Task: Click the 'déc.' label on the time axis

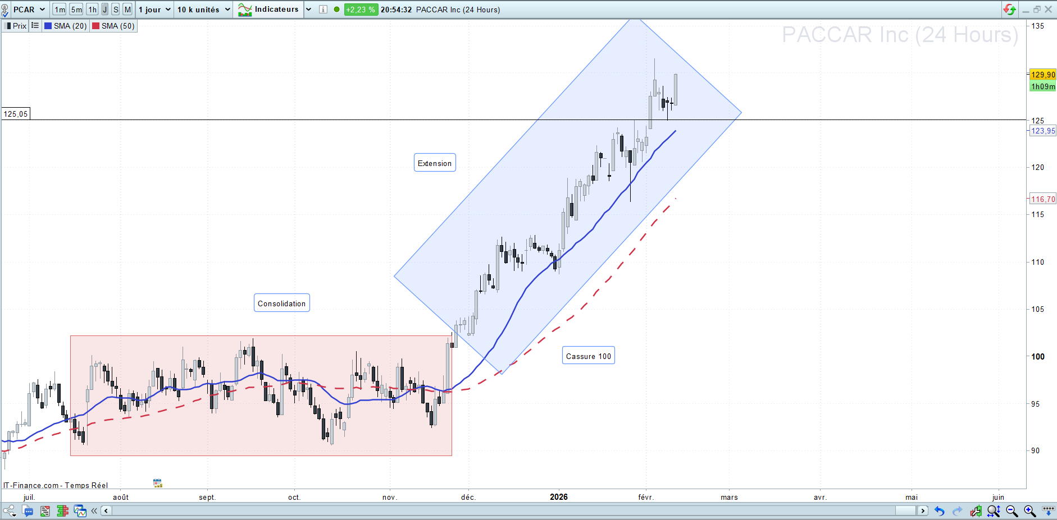Action: click(x=468, y=498)
